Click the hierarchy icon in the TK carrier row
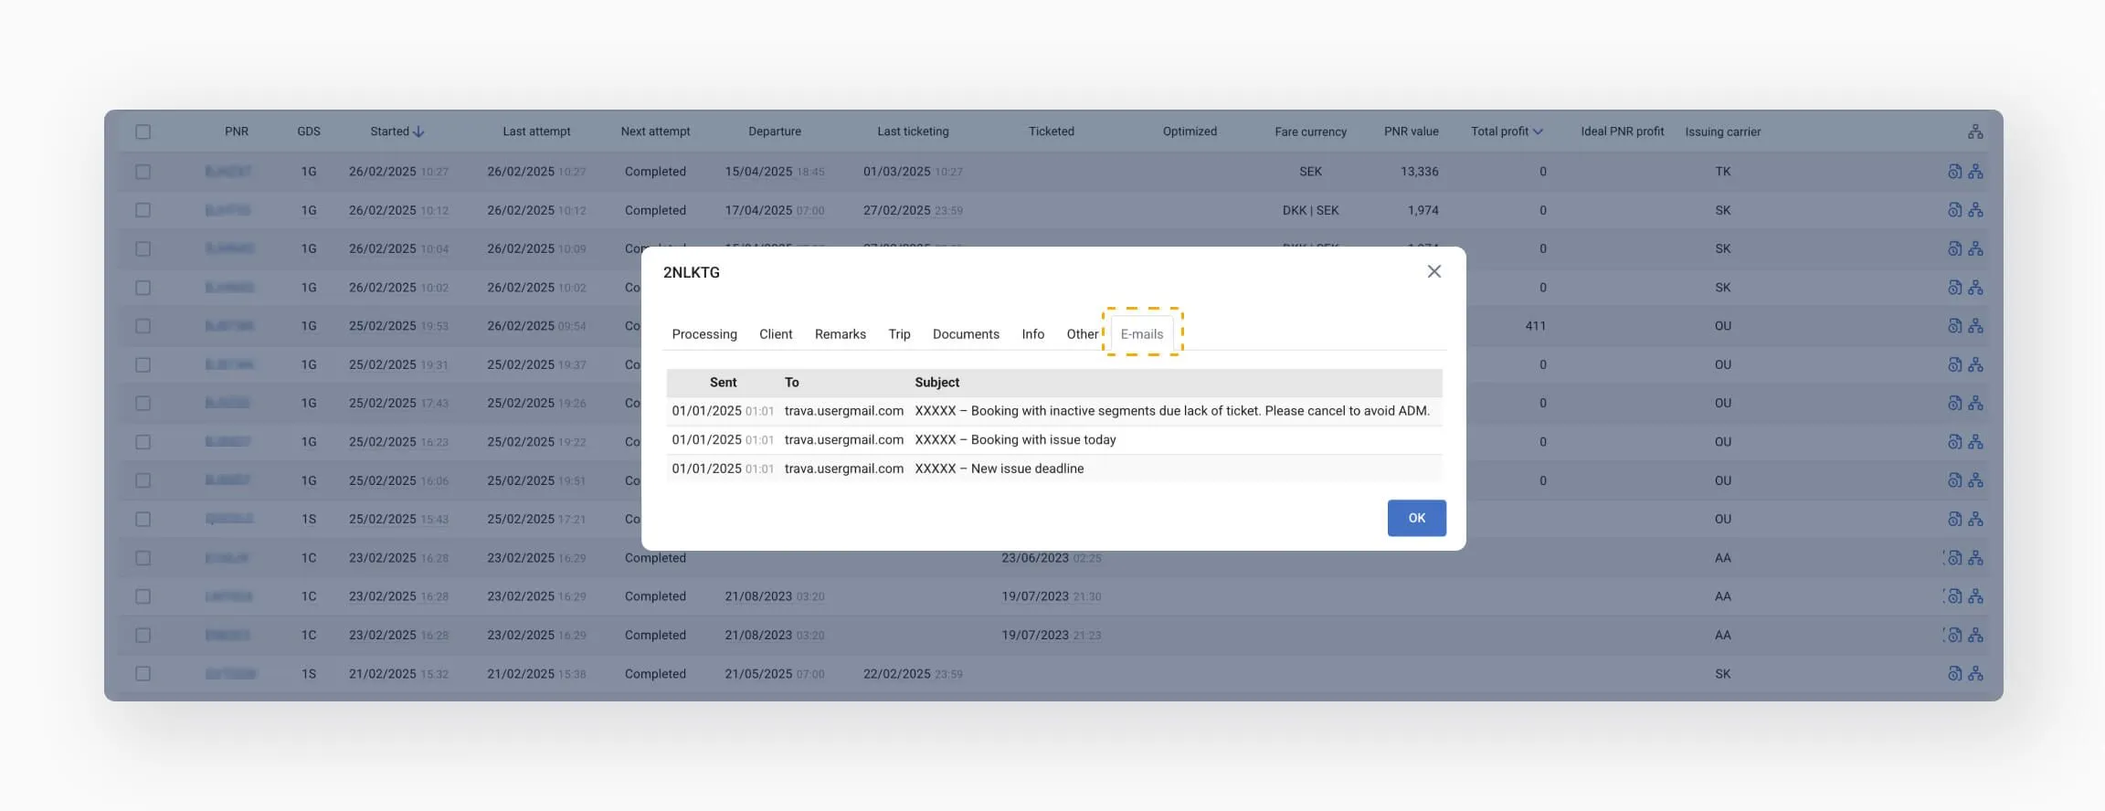 coord(1975,172)
